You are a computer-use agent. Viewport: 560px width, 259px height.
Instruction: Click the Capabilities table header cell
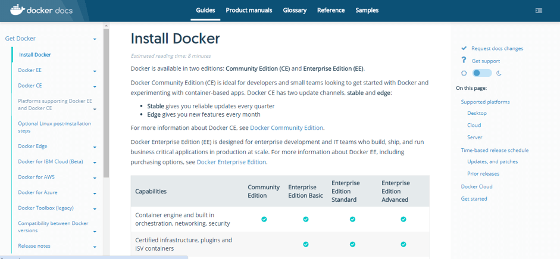[151, 191]
